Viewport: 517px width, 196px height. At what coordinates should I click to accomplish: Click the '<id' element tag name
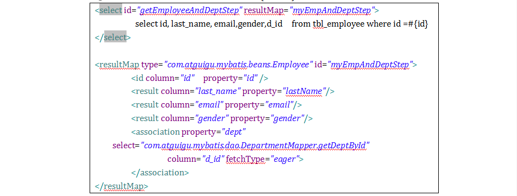pyautogui.click(x=137, y=78)
